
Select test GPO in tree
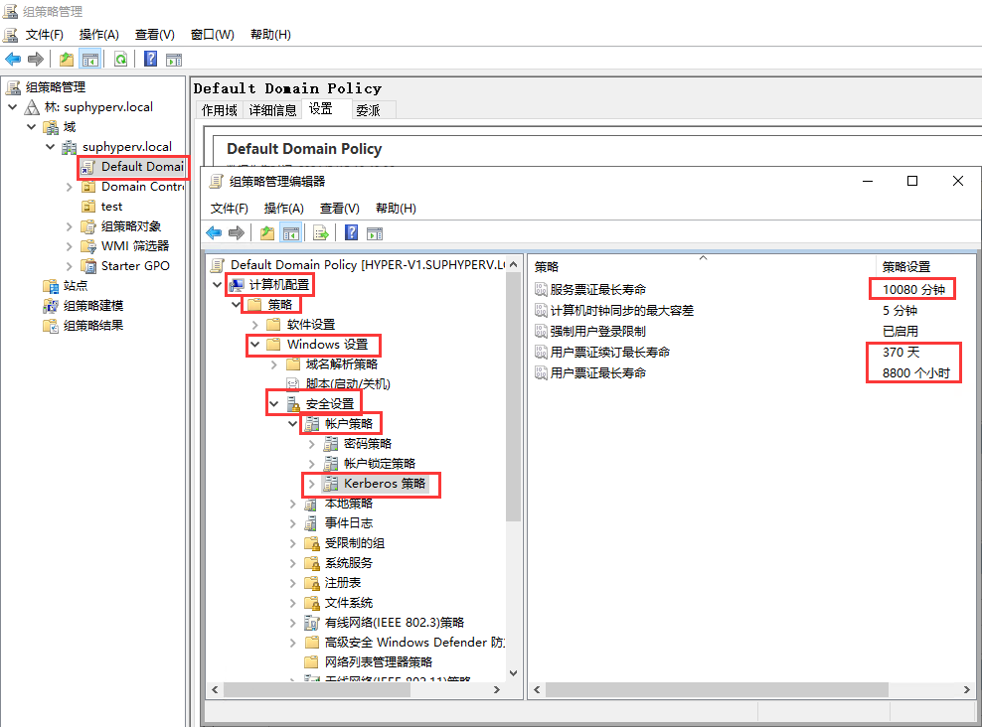click(111, 207)
